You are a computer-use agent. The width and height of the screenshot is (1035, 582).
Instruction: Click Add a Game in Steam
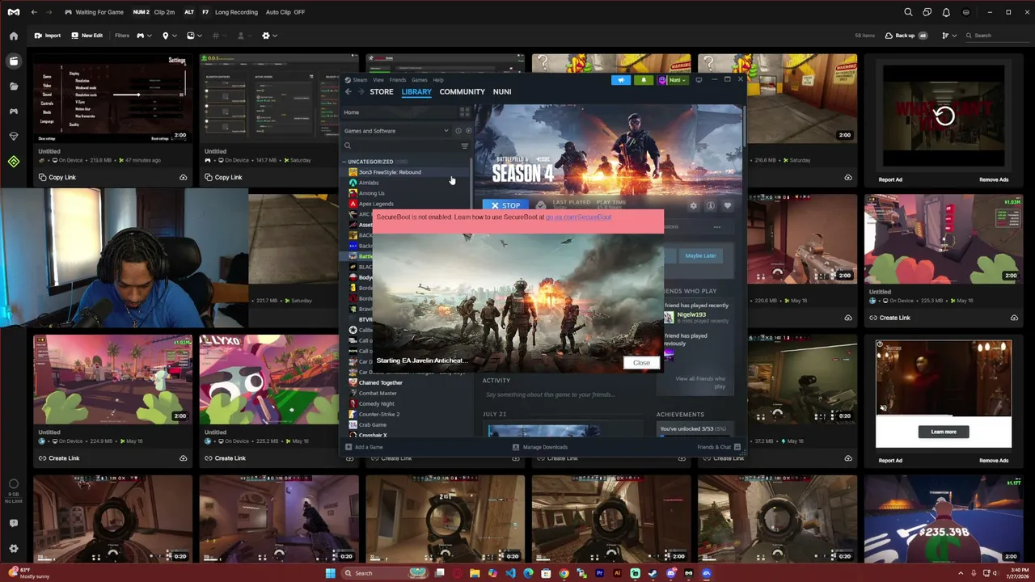(364, 447)
